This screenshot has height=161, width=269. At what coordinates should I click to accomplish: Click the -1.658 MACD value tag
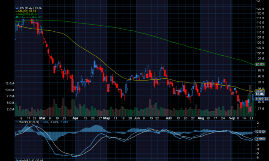click(x=260, y=139)
